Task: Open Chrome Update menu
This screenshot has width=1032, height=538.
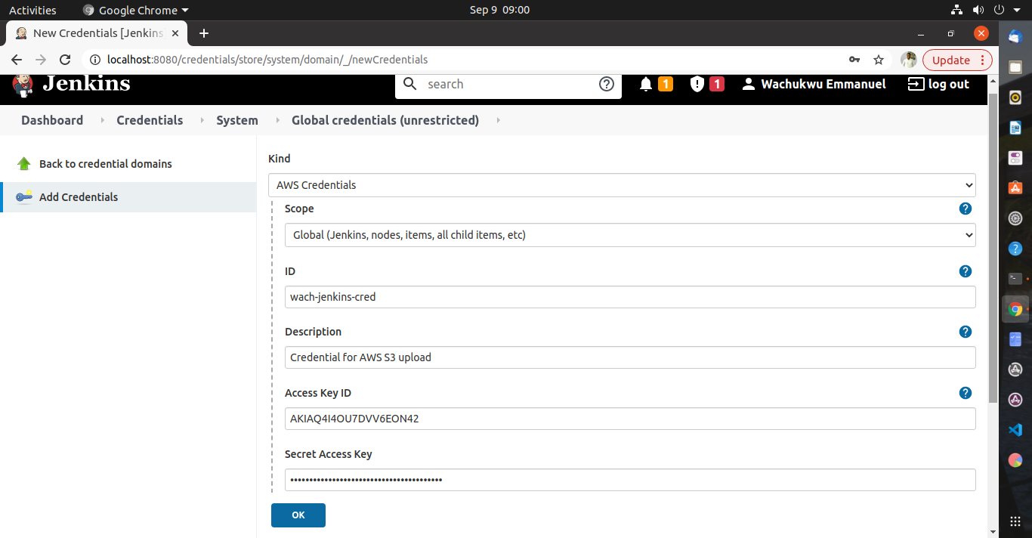Action: tap(957, 60)
